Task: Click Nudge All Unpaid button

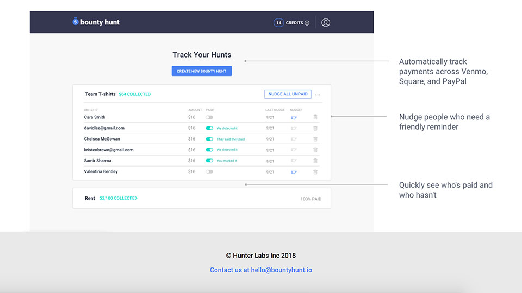Action: (288, 94)
